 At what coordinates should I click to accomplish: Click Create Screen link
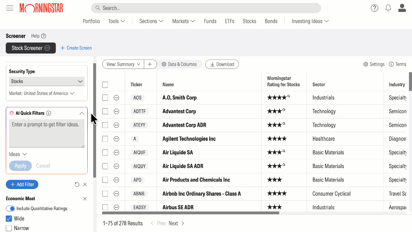(76, 48)
